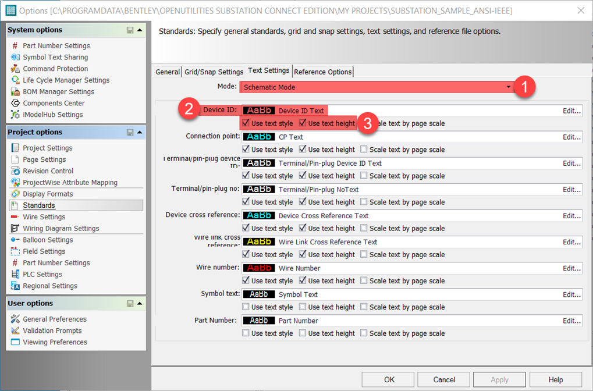Open the Mode dropdown showing Schematic Mode
This screenshot has height=391, width=593.
pyautogui.click(x=508, y=86)
